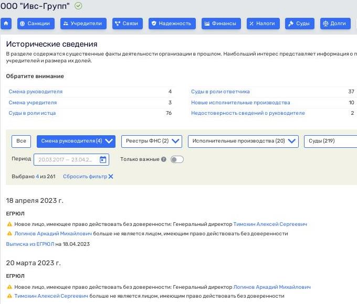Click the Суды в роли истца link
This screenshot has height=304, width=357.
tap(32, 113)
